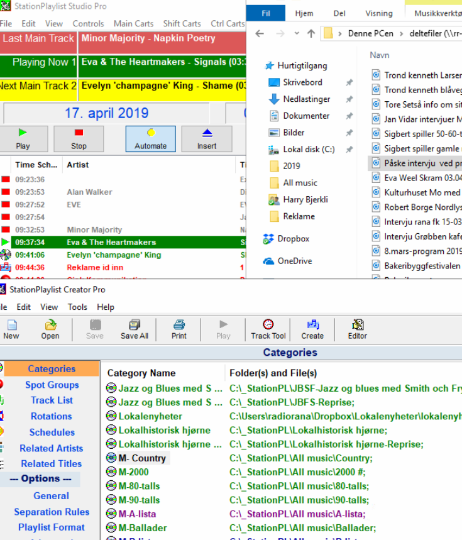Toggle the Automate button
This screenshot has height=540, width=462.
151,139
